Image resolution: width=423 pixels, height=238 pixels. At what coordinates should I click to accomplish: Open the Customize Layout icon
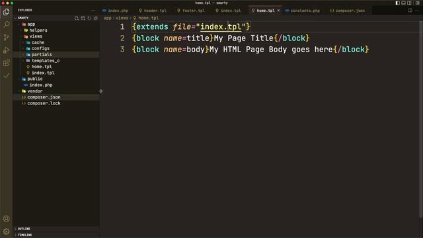[417, 3]
